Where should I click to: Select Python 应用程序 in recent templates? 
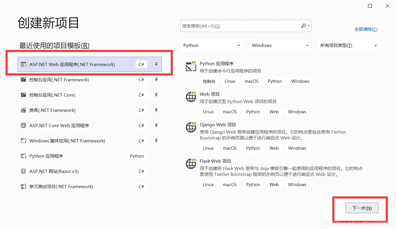(x=89, y=156)
